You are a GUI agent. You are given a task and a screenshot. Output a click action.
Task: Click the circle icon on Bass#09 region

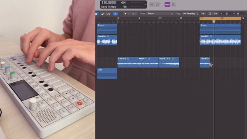click(211, 36)
